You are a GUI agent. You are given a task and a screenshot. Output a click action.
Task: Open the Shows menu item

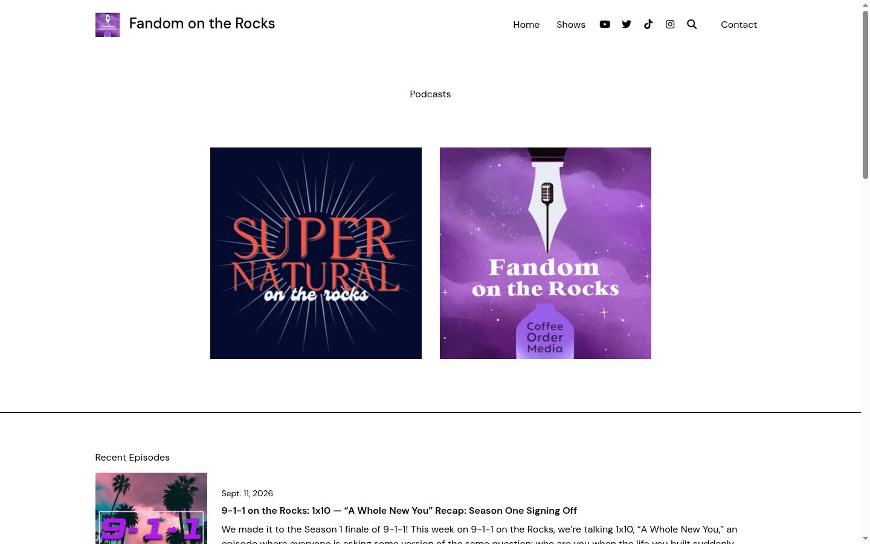[x=571, y=25]
